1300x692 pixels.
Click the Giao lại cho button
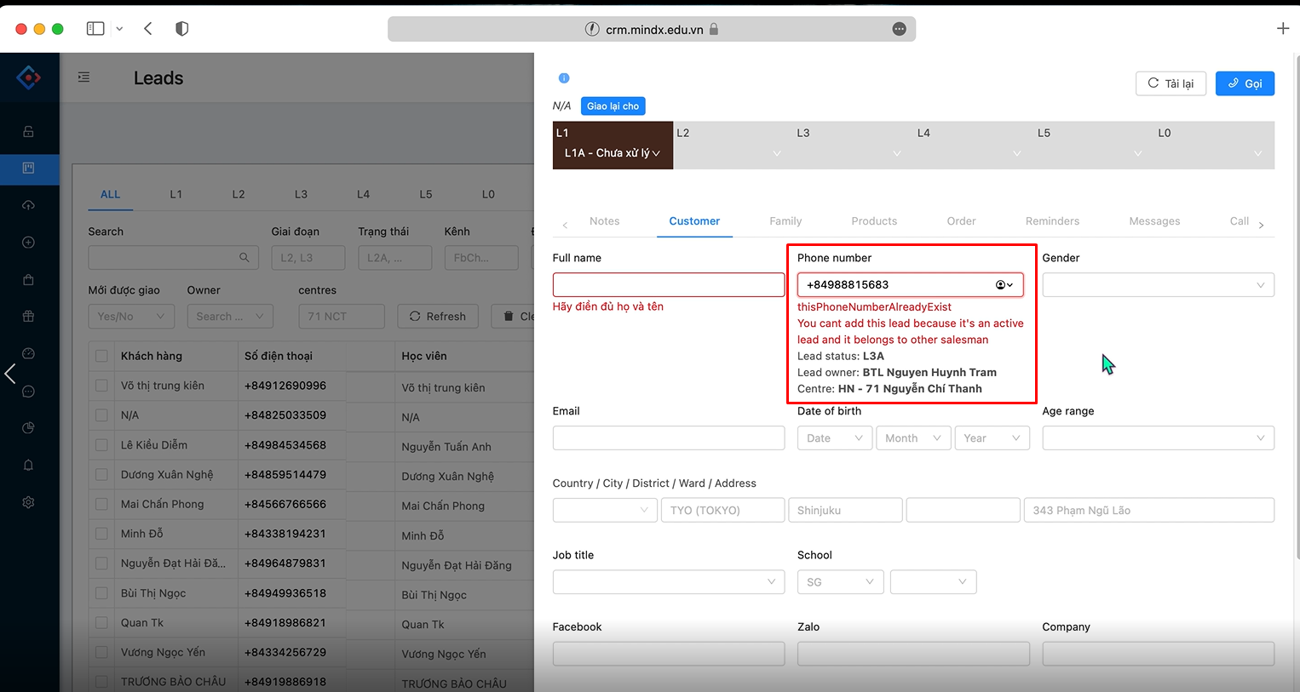click(613, 106)
